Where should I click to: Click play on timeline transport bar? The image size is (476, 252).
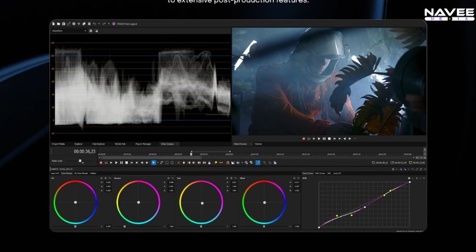[116, 163]
